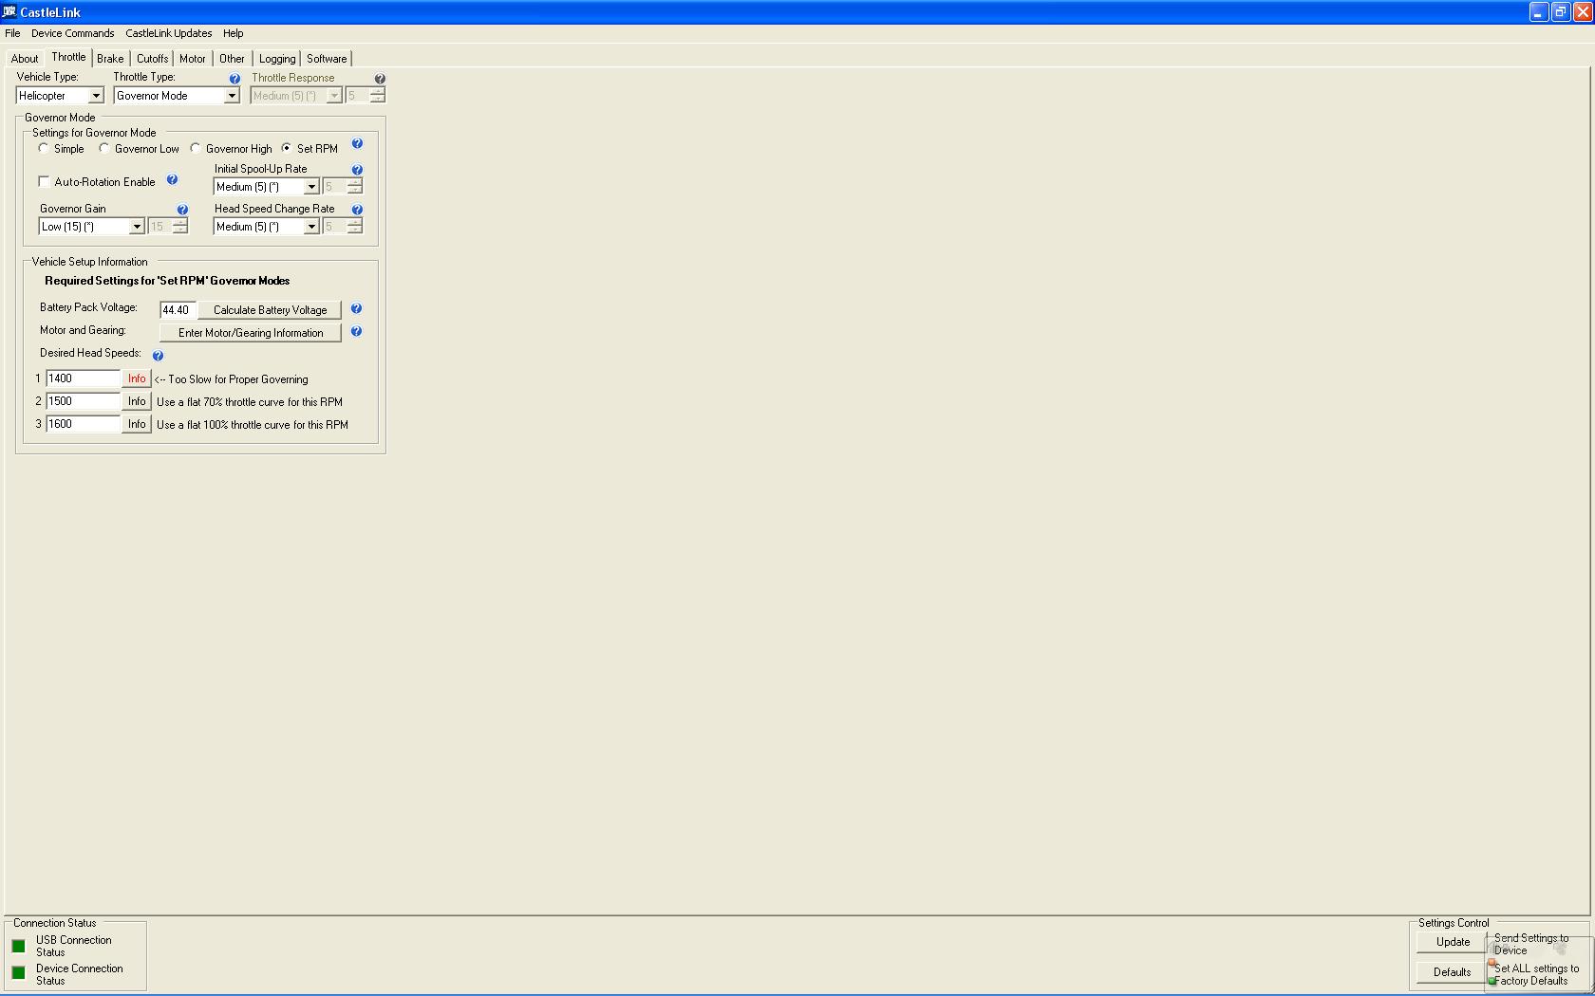Image resolution: width=1595 pixels, height=996 pixels.
Task: Switch to the Brake tab
Action: (110, 59)
